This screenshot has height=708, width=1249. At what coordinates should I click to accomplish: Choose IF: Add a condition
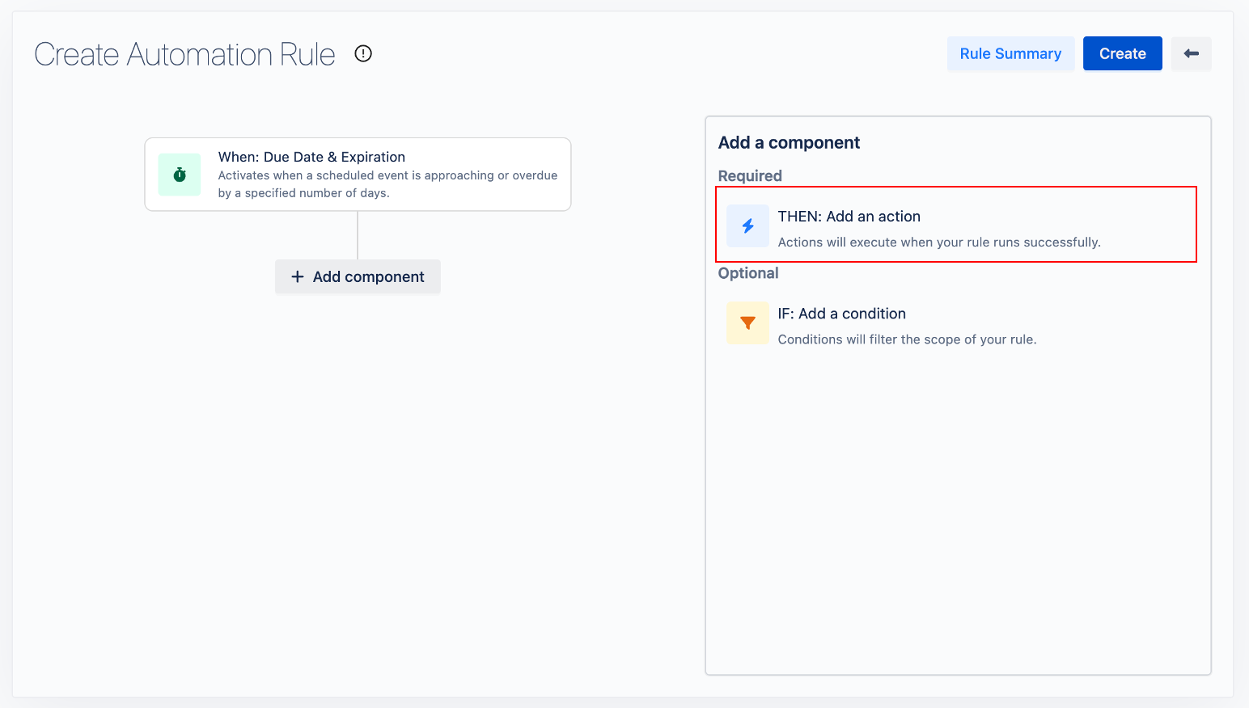tap(841, 314)
